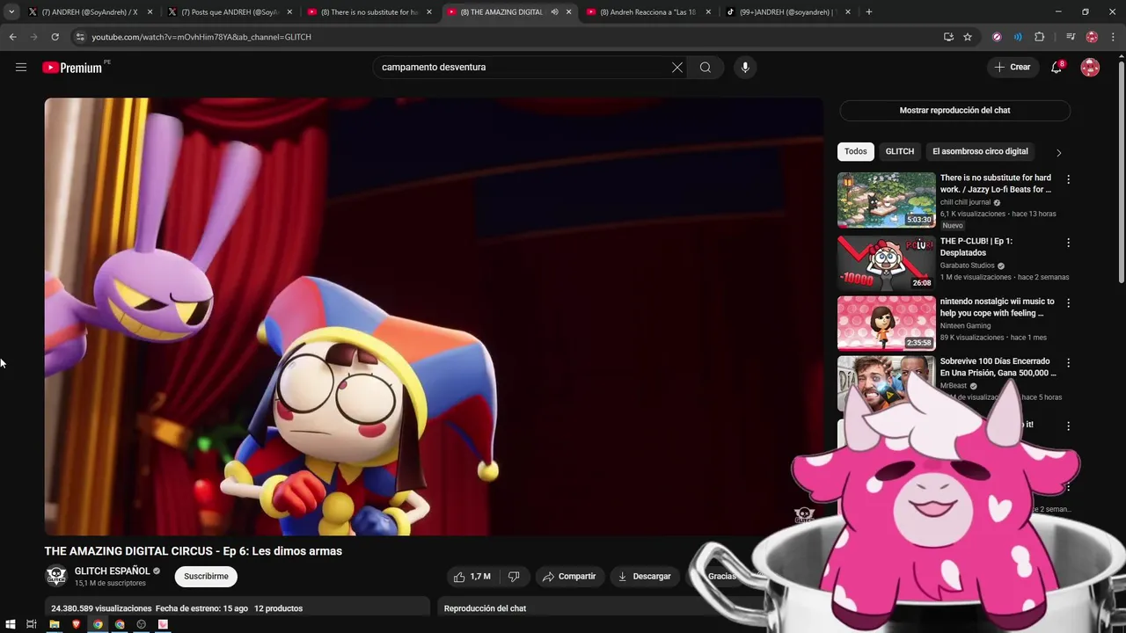1126x633 pixels.
Task: Open media controls in Chrome toolbar
Action: pyautogui.click(x=1071, y=37)
